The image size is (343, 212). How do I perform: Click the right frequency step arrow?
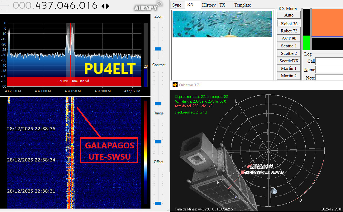click(108, 6)
